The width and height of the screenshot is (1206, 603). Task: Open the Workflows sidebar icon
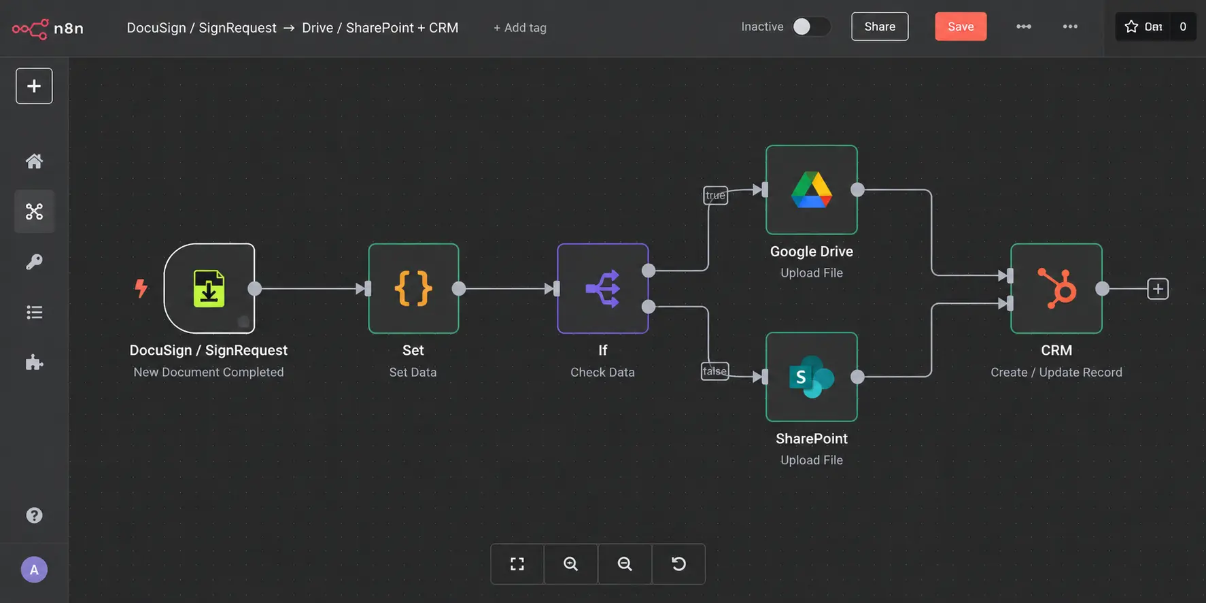pos(34,211)
